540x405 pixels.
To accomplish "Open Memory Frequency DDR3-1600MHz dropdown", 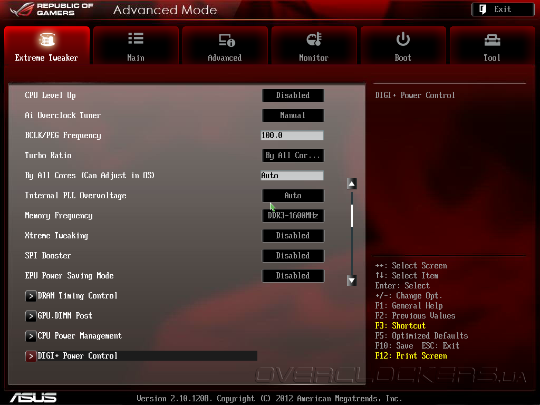I will coord(293,216).
